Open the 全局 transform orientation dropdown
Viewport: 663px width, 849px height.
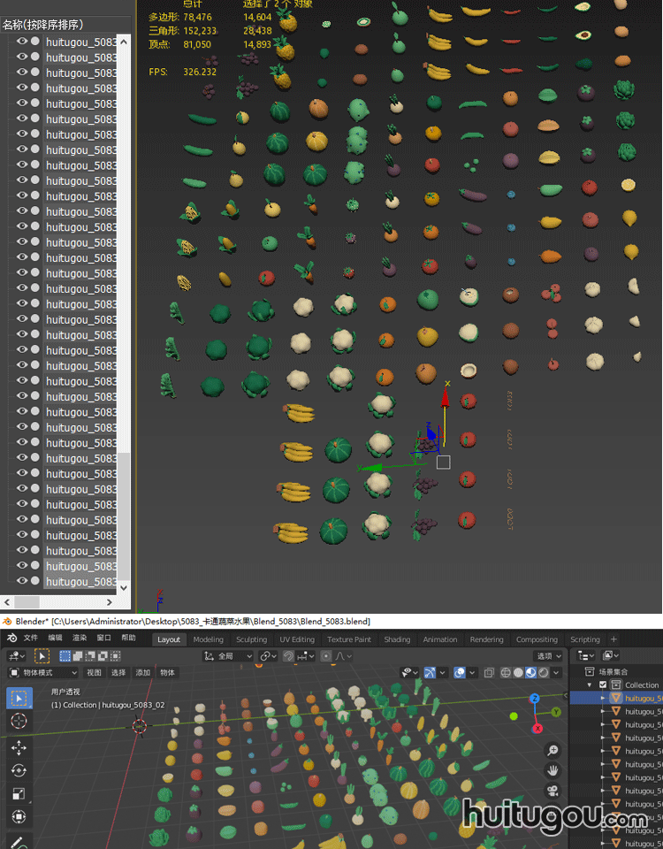point(228,656)
